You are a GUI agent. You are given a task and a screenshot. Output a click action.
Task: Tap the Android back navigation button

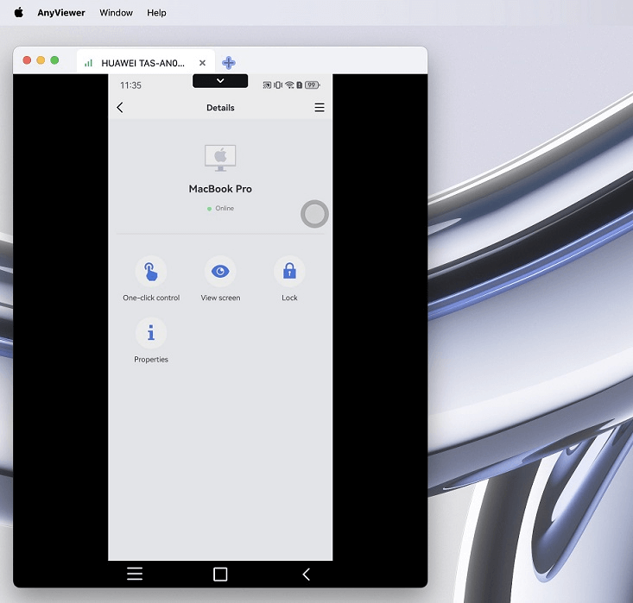306,574
